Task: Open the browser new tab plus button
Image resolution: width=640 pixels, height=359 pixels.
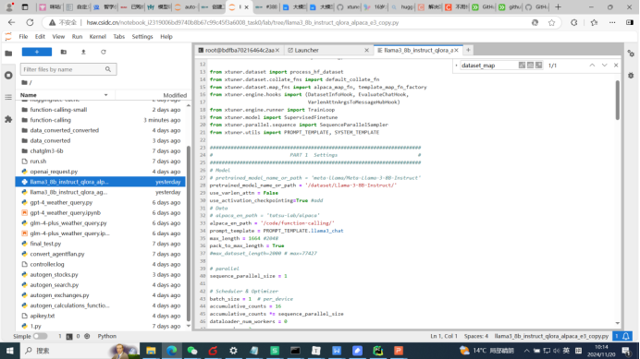Action: 558,7
